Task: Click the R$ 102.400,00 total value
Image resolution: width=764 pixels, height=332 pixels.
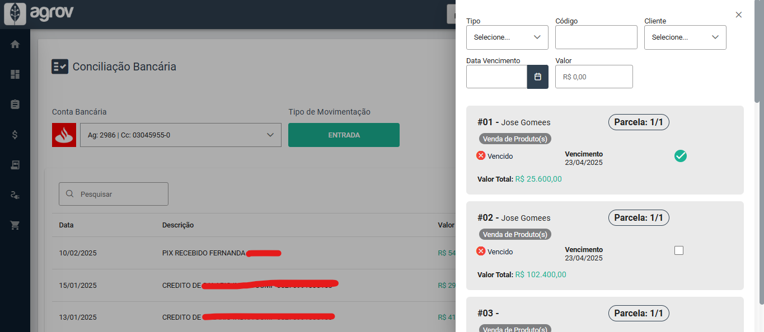Action: point(541,275)
